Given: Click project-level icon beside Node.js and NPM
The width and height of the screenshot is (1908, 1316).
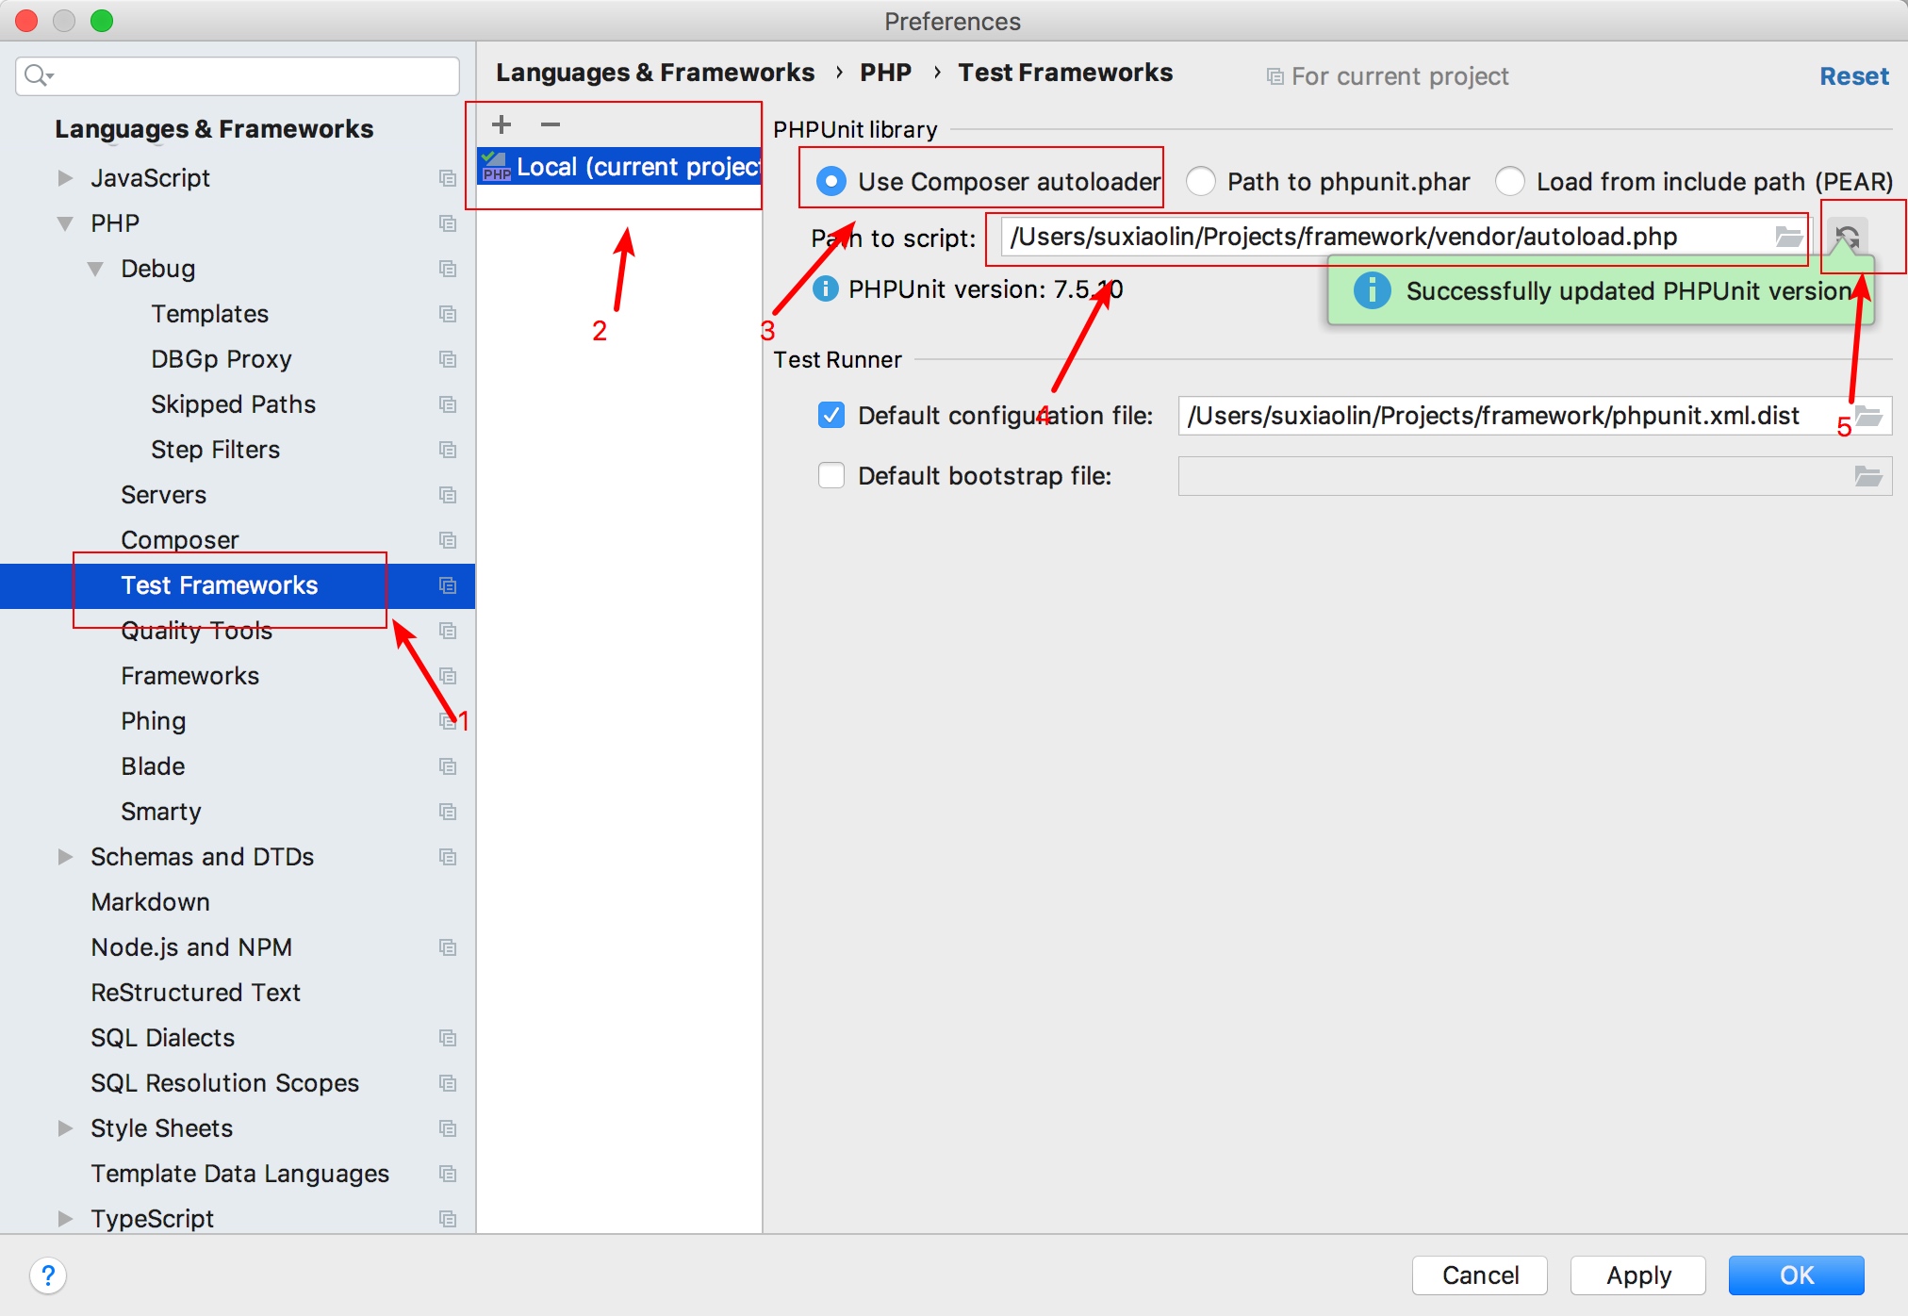Looking at the screenshot, I should [x=448, y=947].
